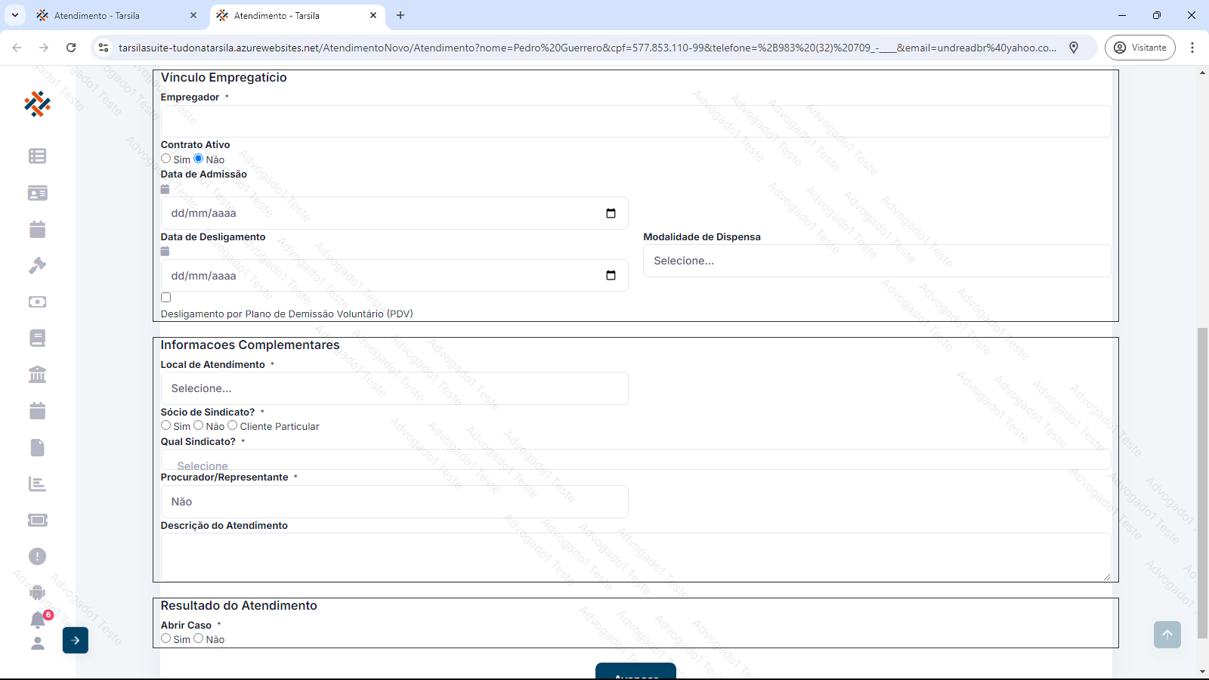Open the notifications bell with badge
1209x680 pixels.
(38, 620)
